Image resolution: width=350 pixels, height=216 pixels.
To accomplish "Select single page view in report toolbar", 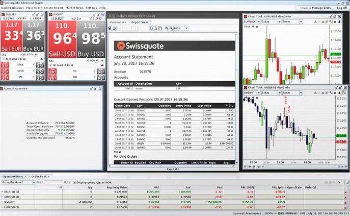I will pos(151,28).
